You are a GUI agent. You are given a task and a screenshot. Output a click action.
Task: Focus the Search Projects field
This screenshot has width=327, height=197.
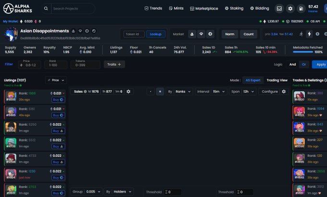click(73, 9)
